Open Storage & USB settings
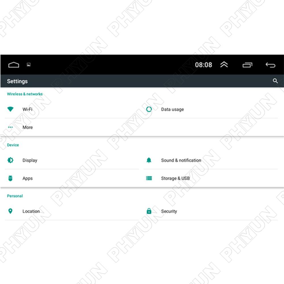The height and width of the screenshot is (284, 284). point(175,178)
